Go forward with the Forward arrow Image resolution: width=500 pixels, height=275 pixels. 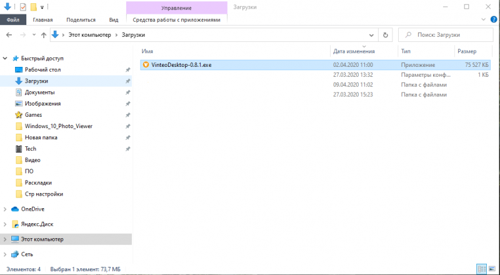pyautogui.click(x=22, y=35)
